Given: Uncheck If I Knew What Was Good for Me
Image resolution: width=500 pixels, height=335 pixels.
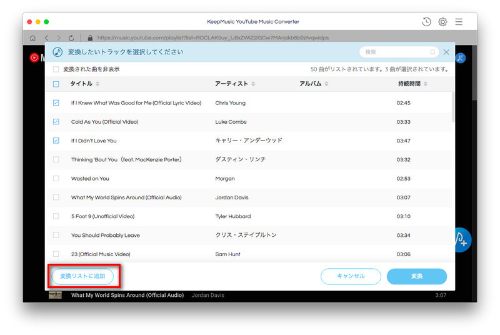Looking at the screenshot, I should (56, 102).
